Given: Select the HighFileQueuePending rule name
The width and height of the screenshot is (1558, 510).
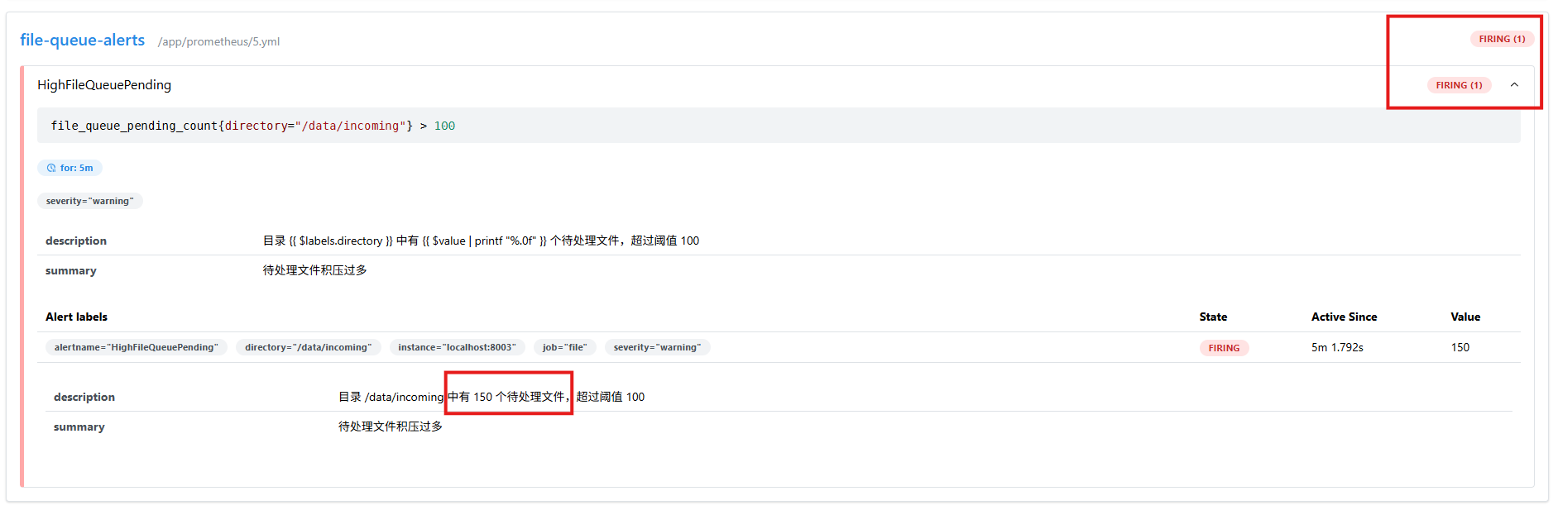Looking at the screenshot, I should (104, 85).
